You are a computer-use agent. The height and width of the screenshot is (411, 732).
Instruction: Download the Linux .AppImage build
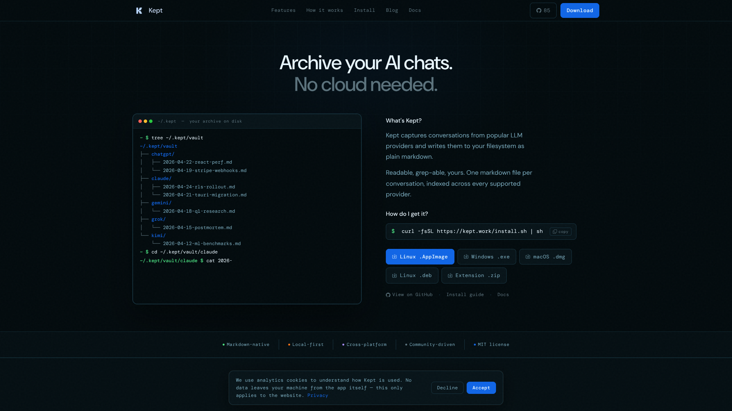coord(420,257)
